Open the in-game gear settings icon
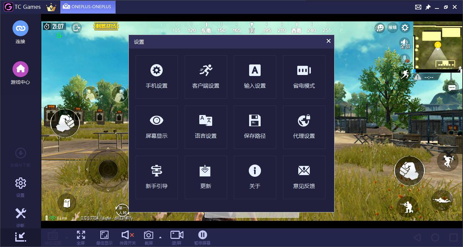The image size is (463, 247). 405,28
